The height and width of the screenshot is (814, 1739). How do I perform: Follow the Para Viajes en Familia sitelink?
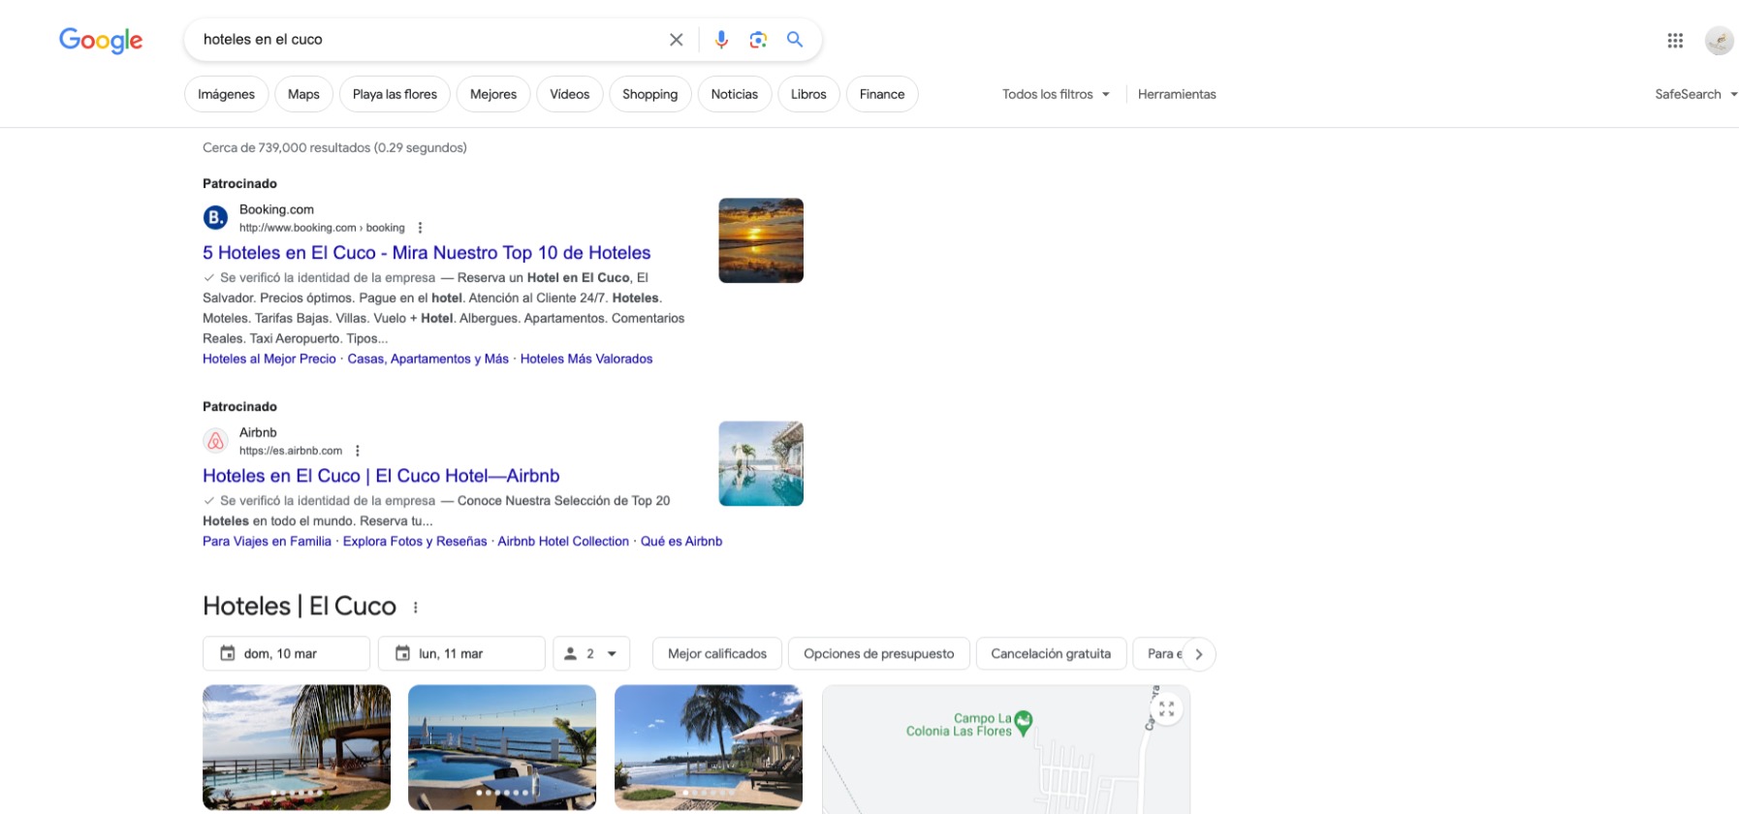click(267, 542)
